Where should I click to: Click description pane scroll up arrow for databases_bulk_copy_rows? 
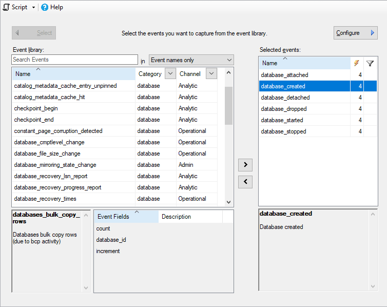point(86,215)
